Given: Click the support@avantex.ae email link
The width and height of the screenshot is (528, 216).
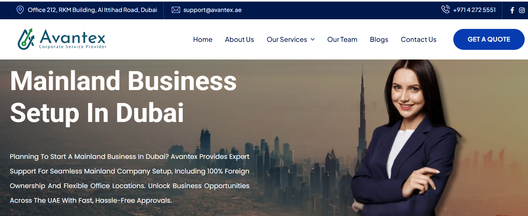Looking at the screenshot, I should click(x=212, y=10).
